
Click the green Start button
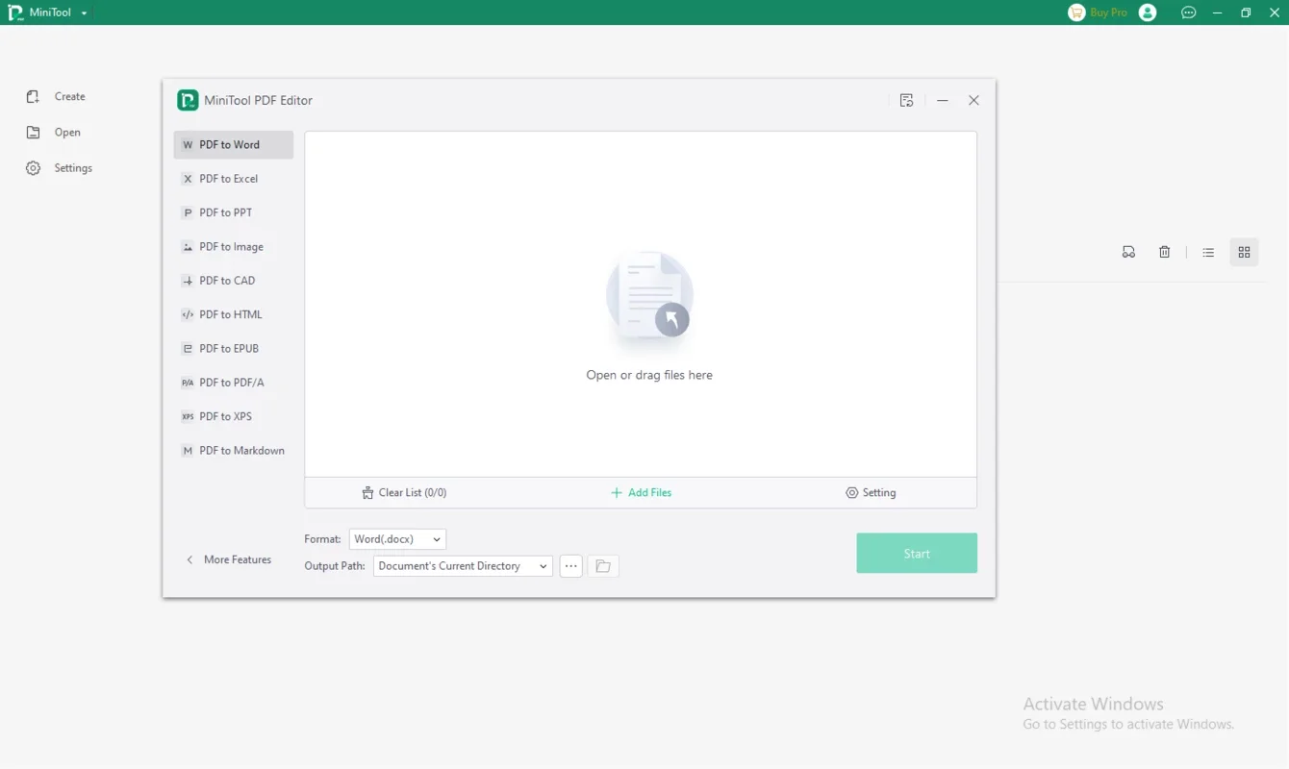pos(917,554)
